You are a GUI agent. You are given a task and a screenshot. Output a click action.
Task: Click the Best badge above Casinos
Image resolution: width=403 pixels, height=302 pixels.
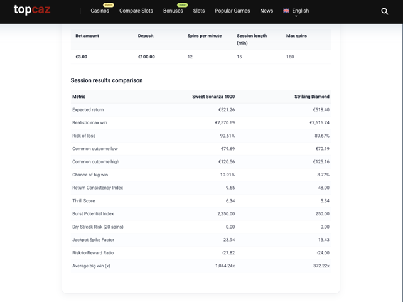pyautogui.click(x=109, y=5)
